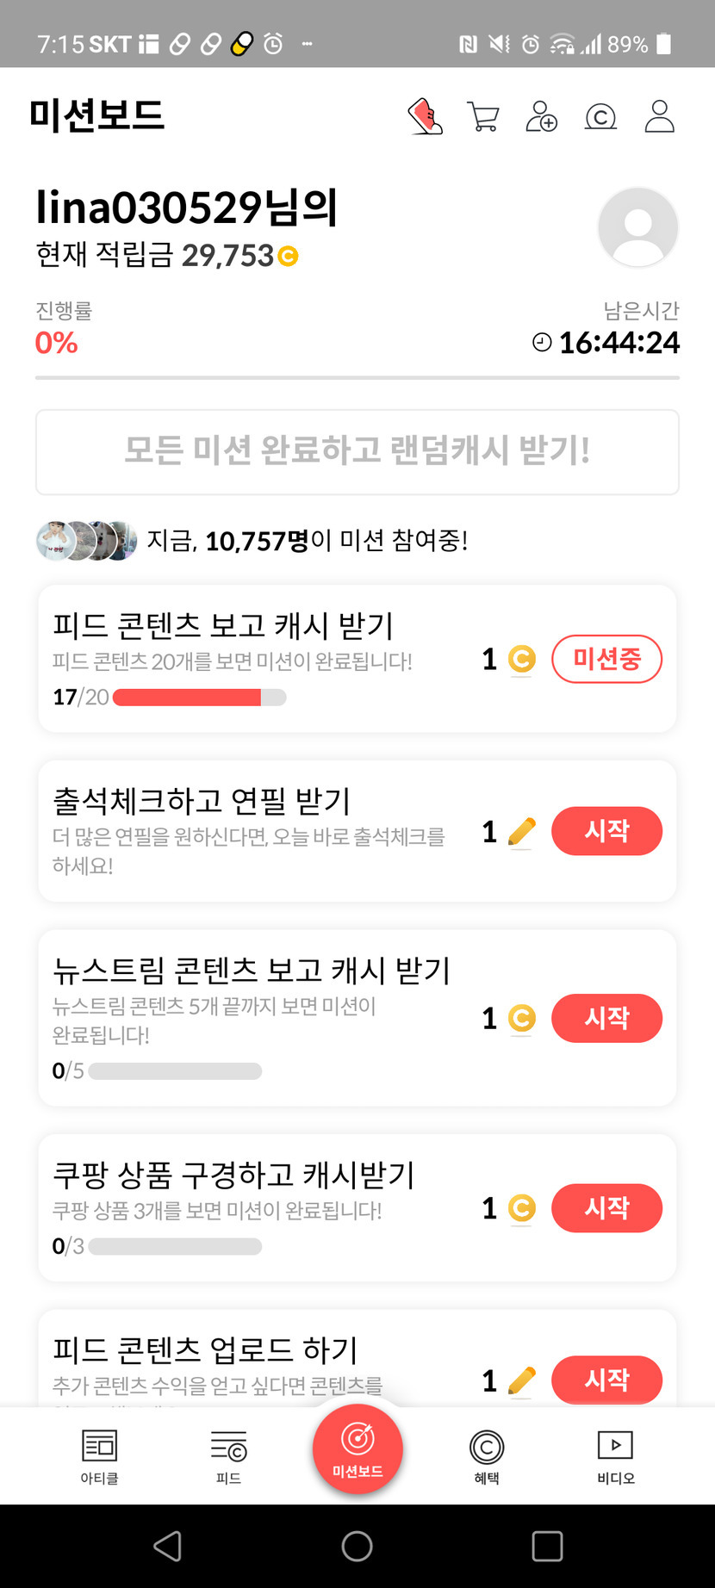Tap the gray profile avatar picture
Viewport: 715px width, 1588px height.
(x=637, y=227)
